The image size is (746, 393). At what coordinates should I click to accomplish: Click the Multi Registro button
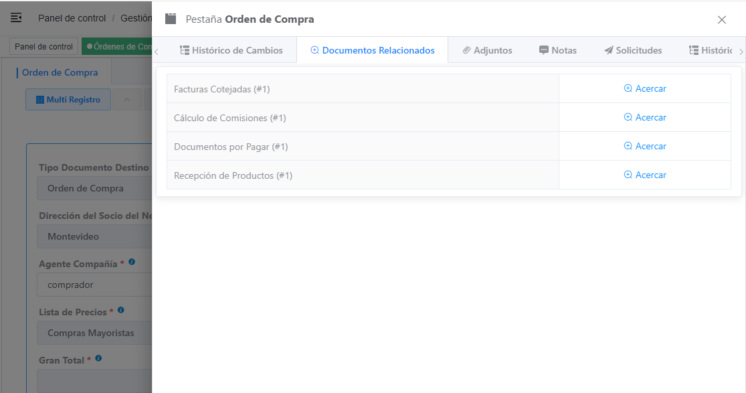(68, 100)
